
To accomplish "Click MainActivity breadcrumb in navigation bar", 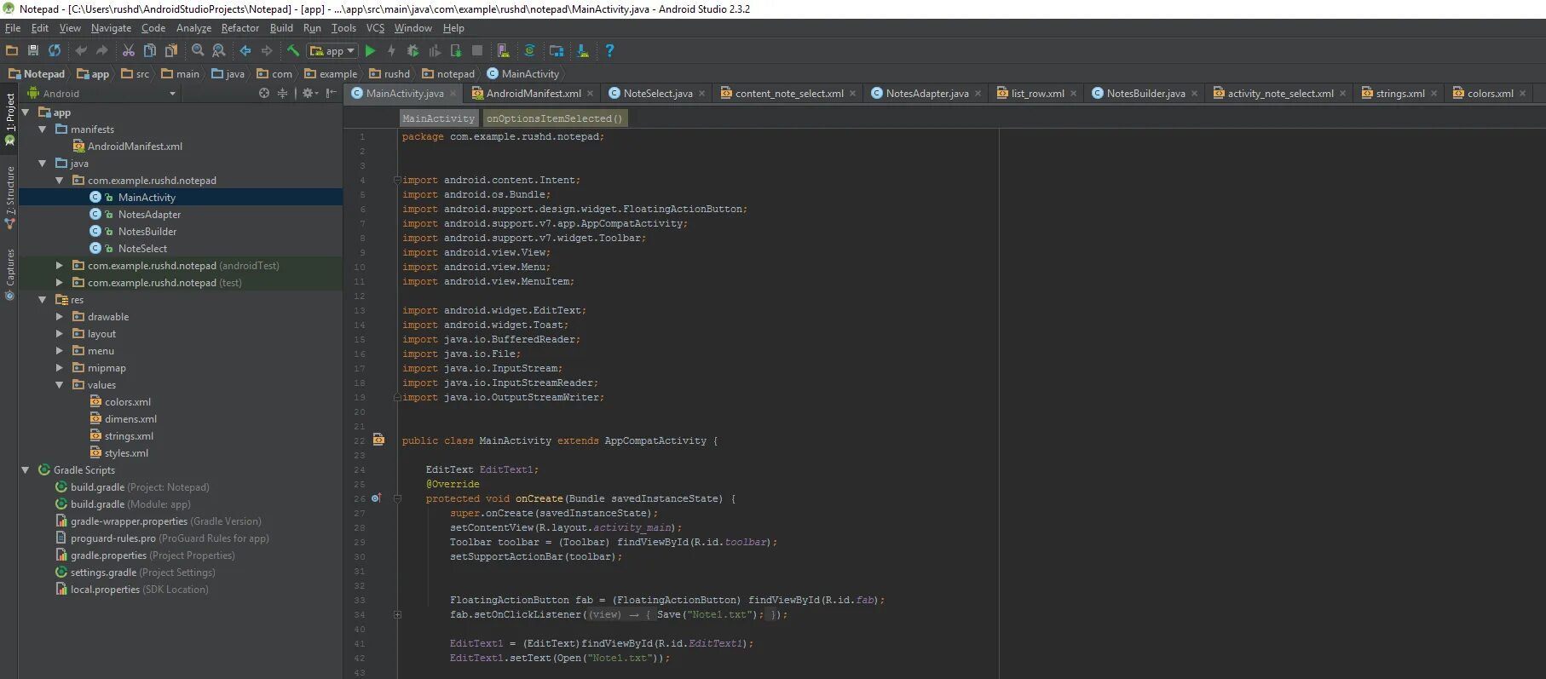I will click(523, 74).
